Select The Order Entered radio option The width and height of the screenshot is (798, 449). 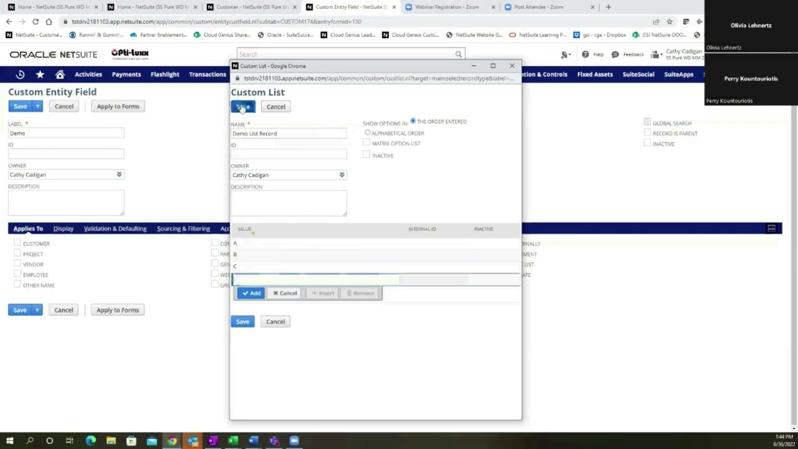413,121
